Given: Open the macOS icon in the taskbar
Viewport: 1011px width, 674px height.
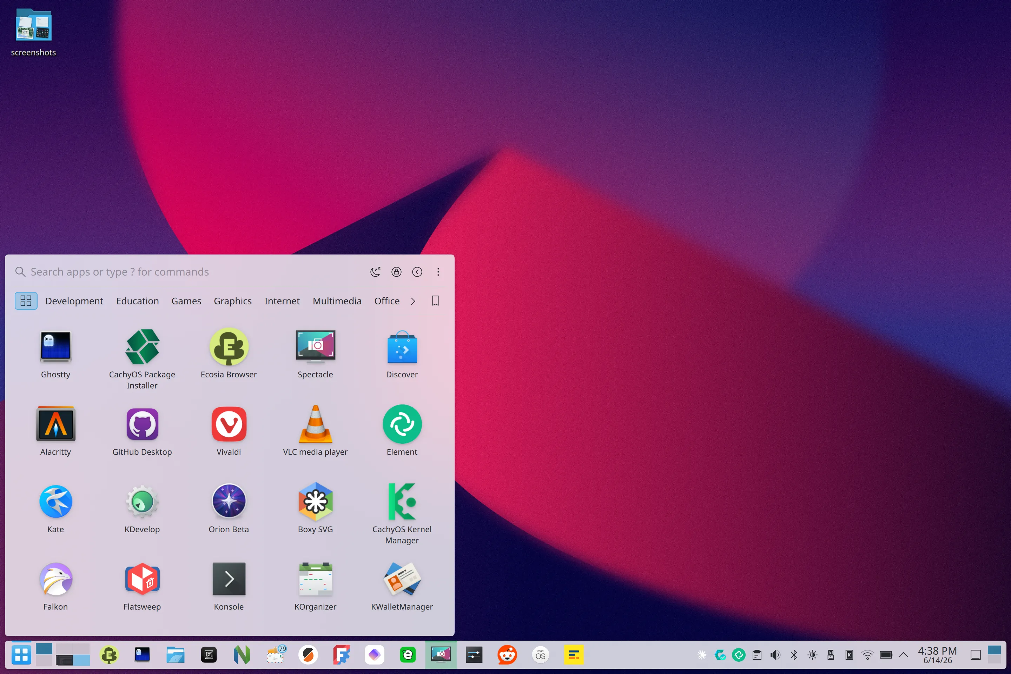Looking at the screenshot, I should click(540, 655).
